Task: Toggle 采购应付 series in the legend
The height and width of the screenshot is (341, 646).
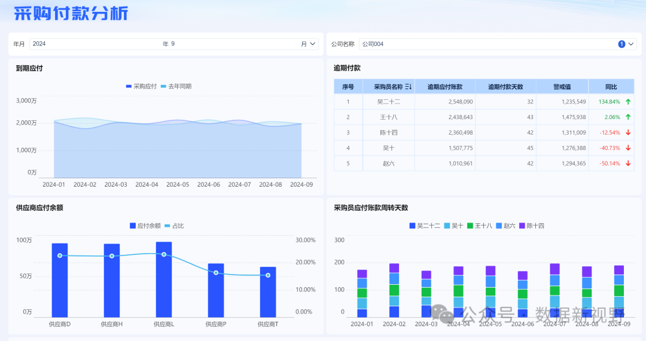Action: pyautogui.click(x=141, y=87)
